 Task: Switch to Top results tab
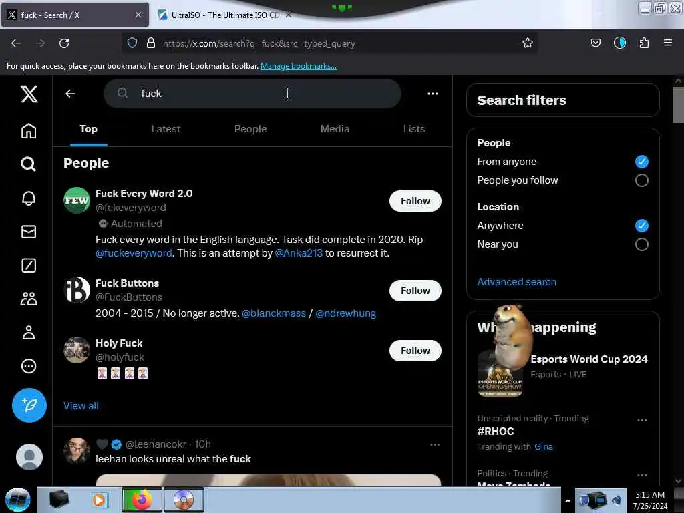tap(89, 129)
